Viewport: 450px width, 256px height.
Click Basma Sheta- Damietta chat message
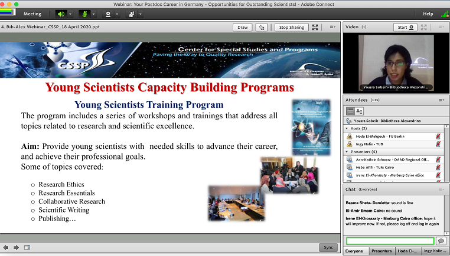(x=379, y=203)
